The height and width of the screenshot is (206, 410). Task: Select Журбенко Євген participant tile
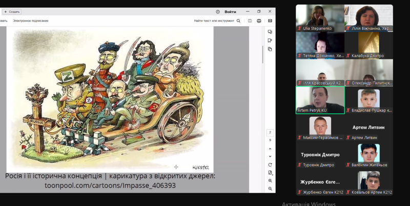(320, 182)
